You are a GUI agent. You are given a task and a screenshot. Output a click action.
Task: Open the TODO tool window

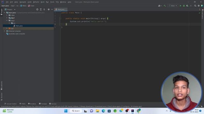tap(22, 104)
